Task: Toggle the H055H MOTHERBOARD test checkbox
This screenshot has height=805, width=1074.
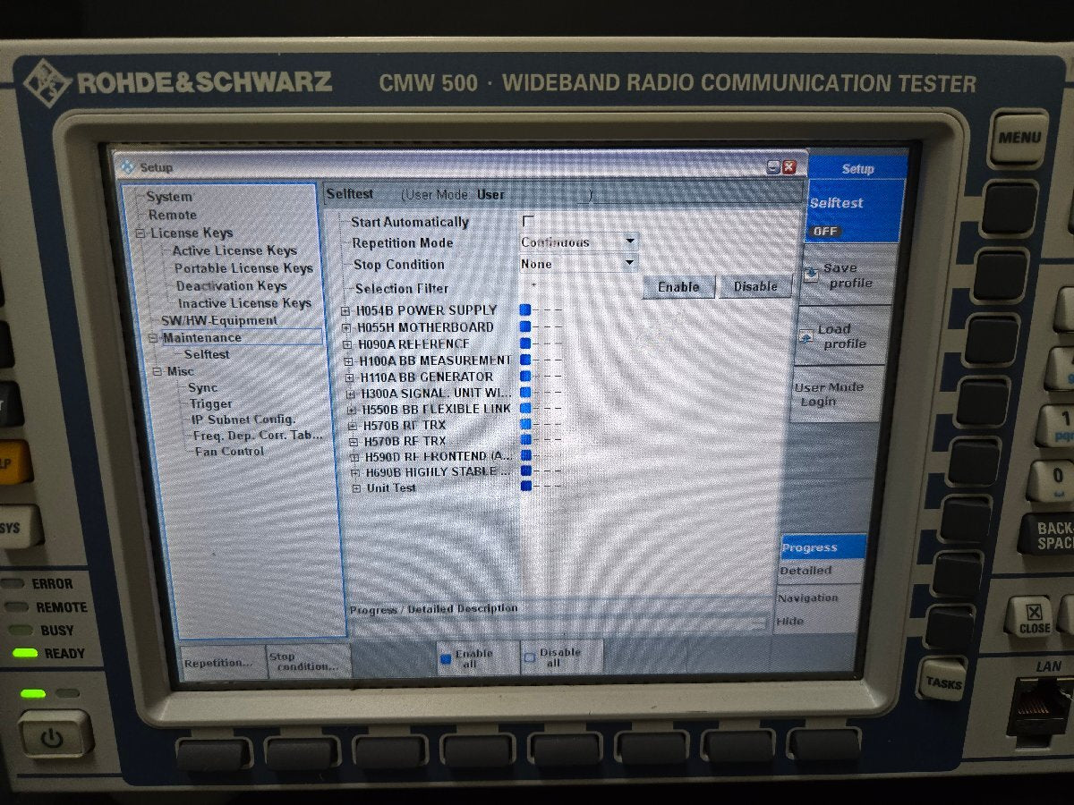Action: pos(525,326)
